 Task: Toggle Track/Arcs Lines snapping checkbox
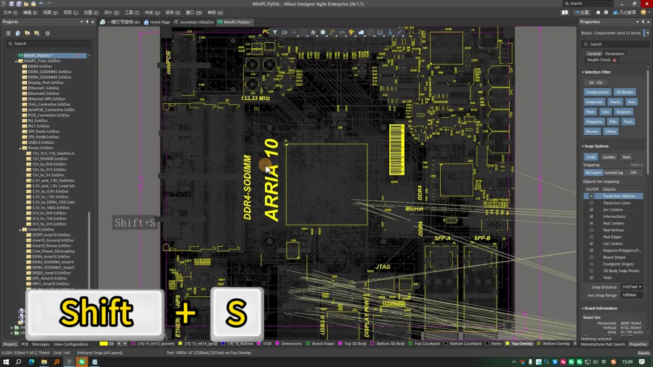pyautogui.click(x=591, y=203)
